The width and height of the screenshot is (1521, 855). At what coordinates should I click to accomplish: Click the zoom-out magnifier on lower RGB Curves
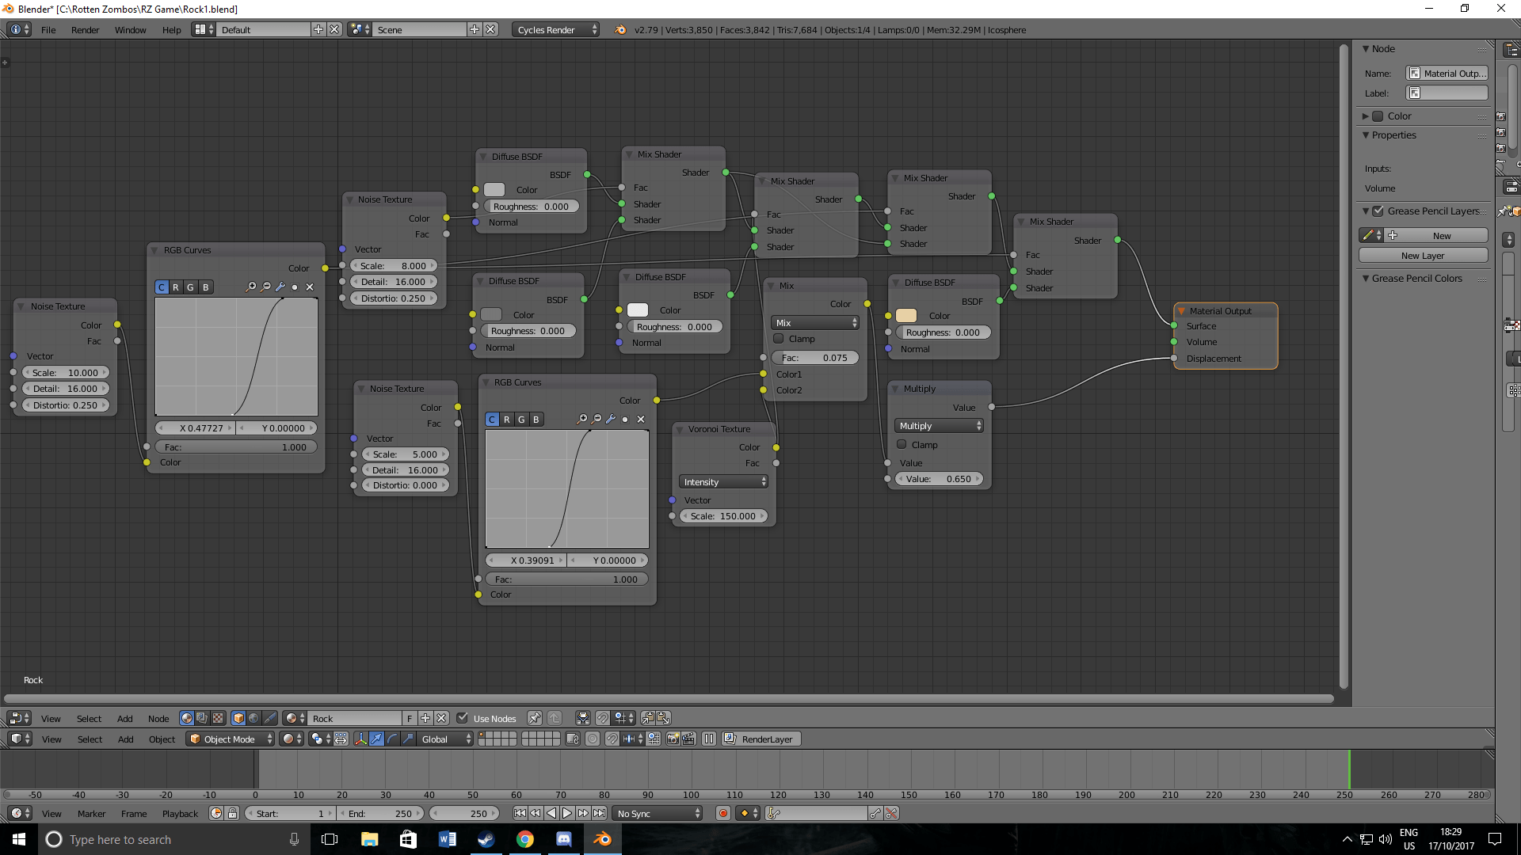tap(597, 419)
